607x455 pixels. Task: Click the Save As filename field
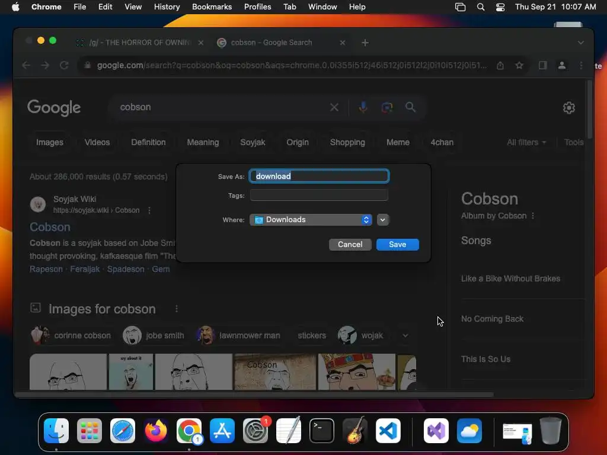click(x=319, y=176)
